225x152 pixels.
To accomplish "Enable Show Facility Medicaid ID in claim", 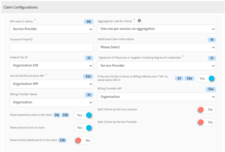I will click(x=84, y=140).
